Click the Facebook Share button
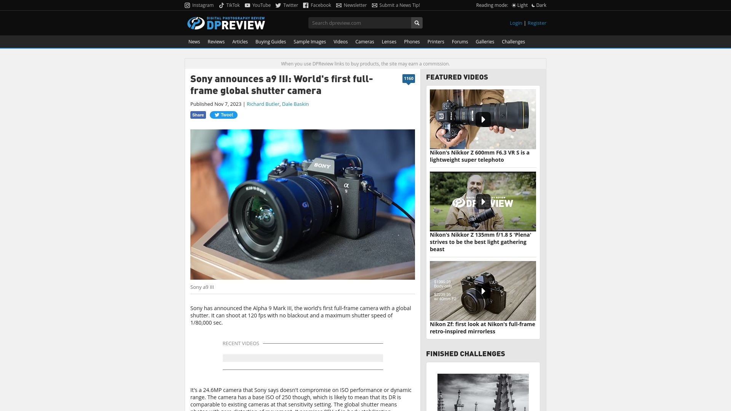The width and height of the screenshot is (731, 411). (198, 115)
